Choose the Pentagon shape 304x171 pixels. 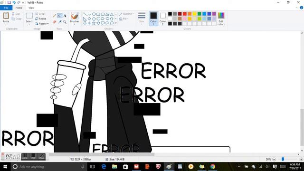94,19
